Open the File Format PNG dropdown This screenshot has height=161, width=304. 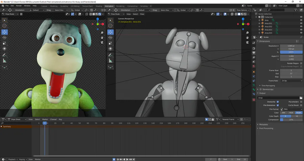292,109
